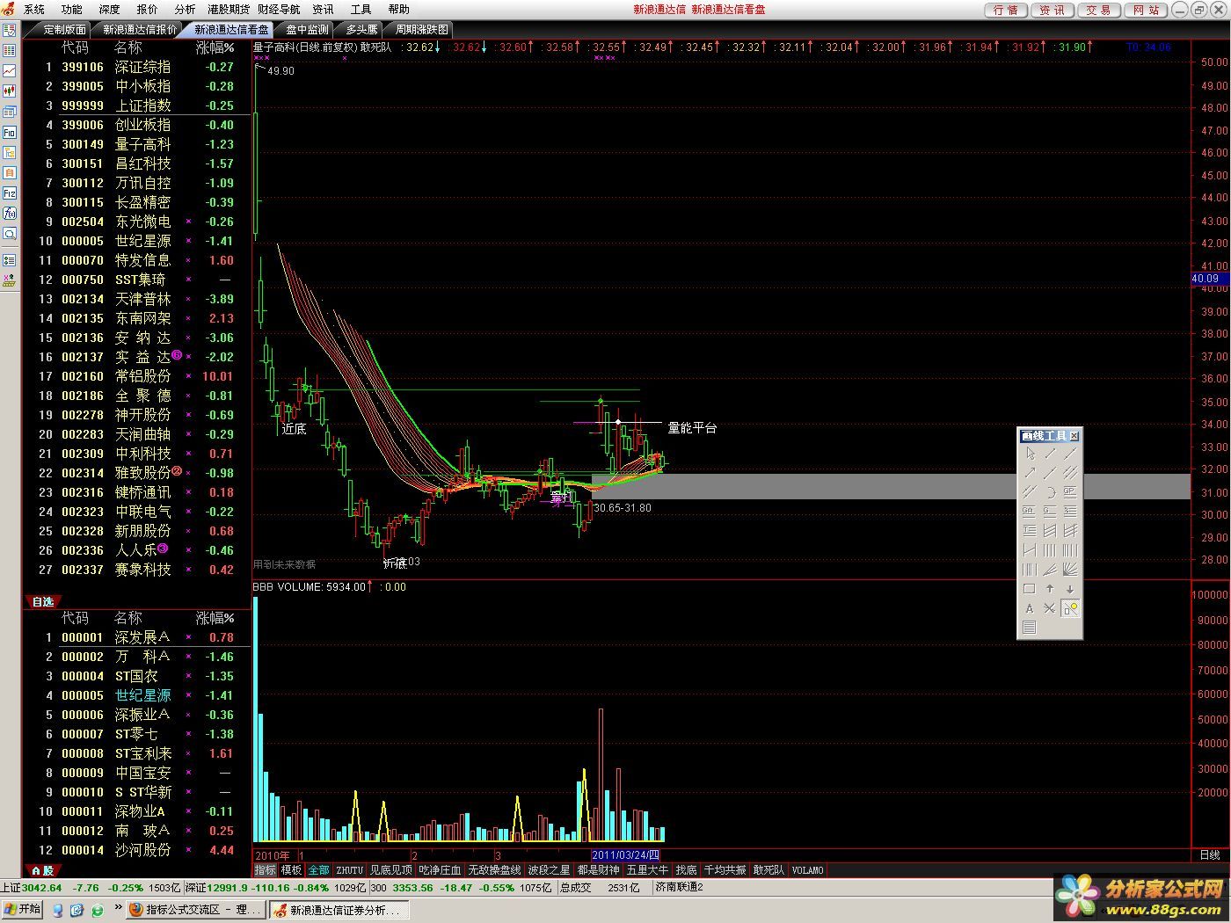Select the VOLAMO indicator tab

point(807,869)
